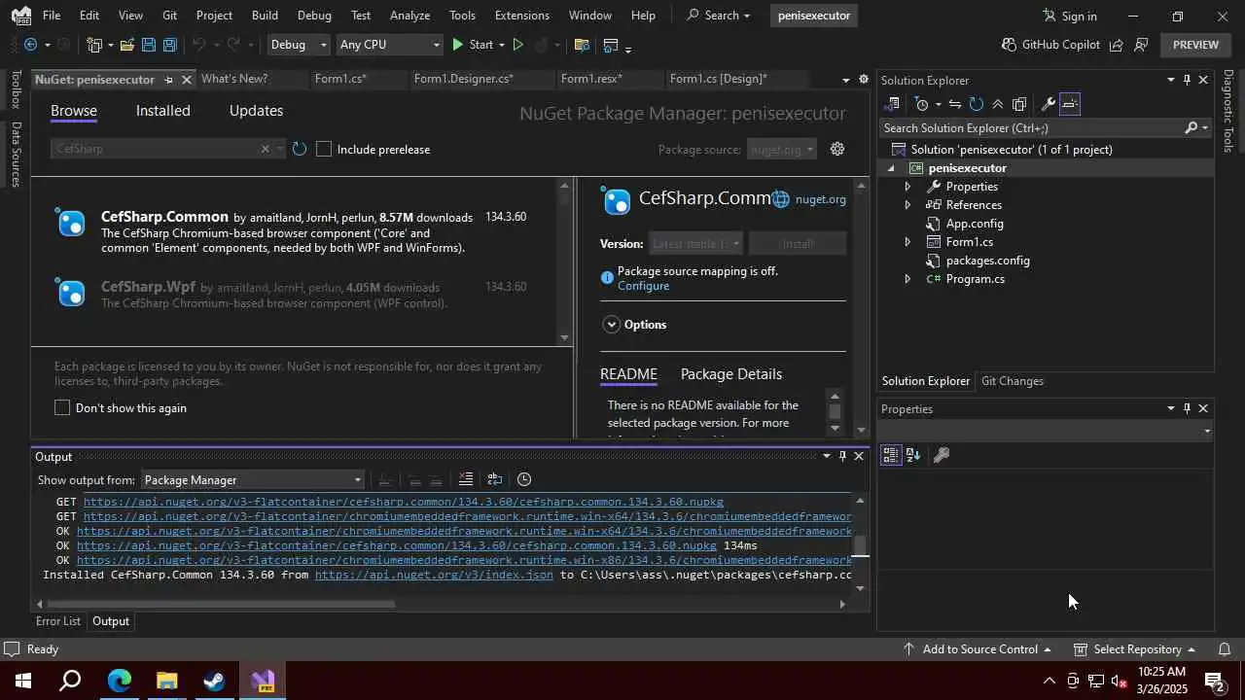Click Collapse All in Solution Explorer
1245x700 pixels.
pyautogui.click(x=997, y=104)
